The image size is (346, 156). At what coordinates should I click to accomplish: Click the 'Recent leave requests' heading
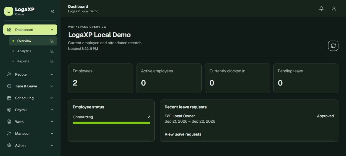point(185,107)
